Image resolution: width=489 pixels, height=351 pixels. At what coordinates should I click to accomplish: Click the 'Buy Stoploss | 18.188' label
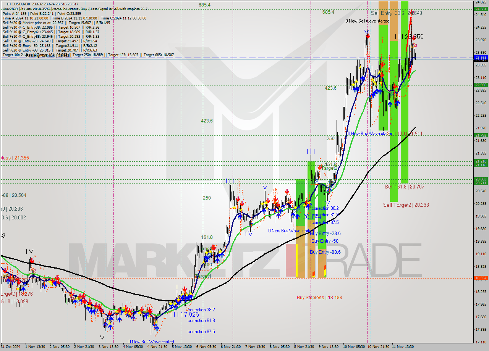tap(319, 297)
